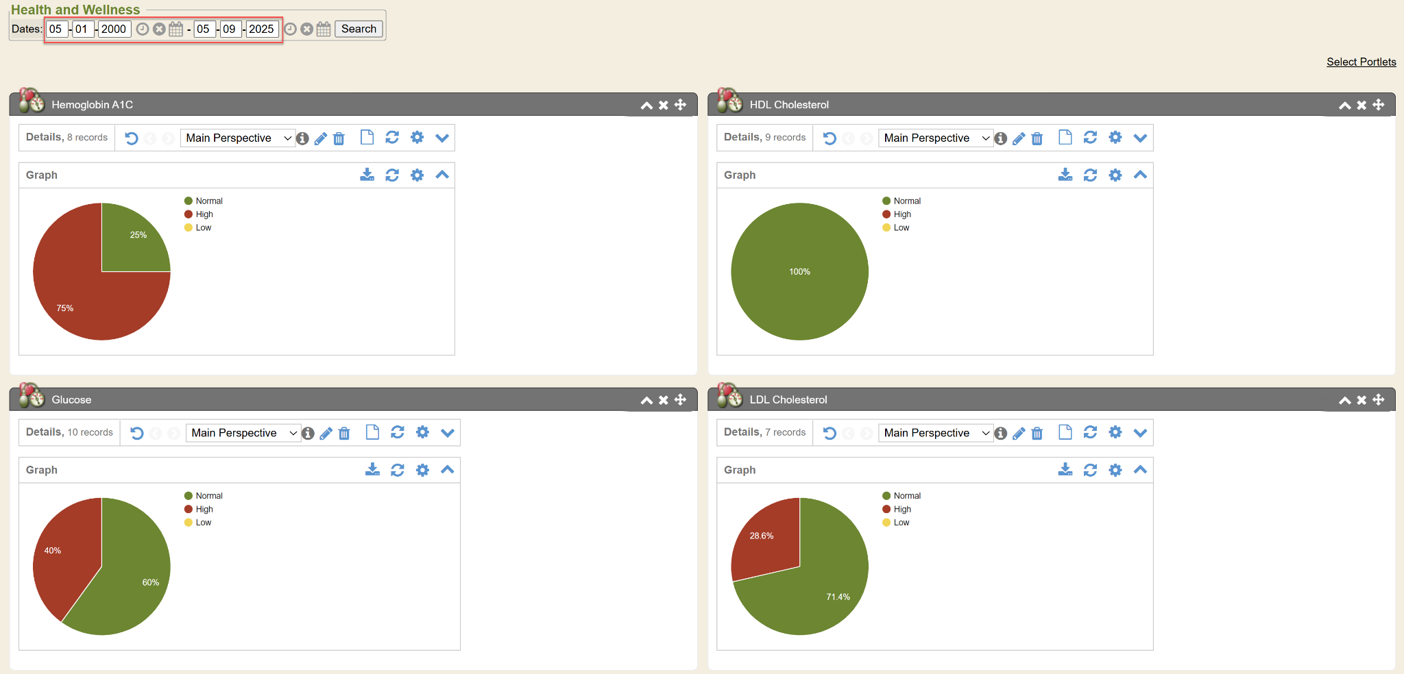Download the LDL Cholesterol graph

point(1065,470)
